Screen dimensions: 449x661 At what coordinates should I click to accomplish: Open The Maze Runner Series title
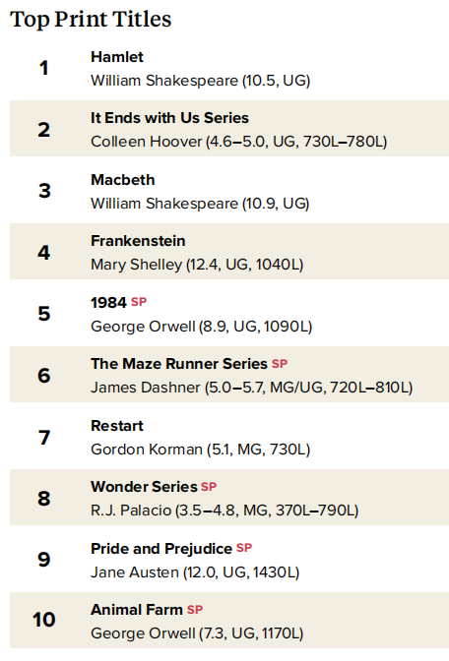(179, 363)
